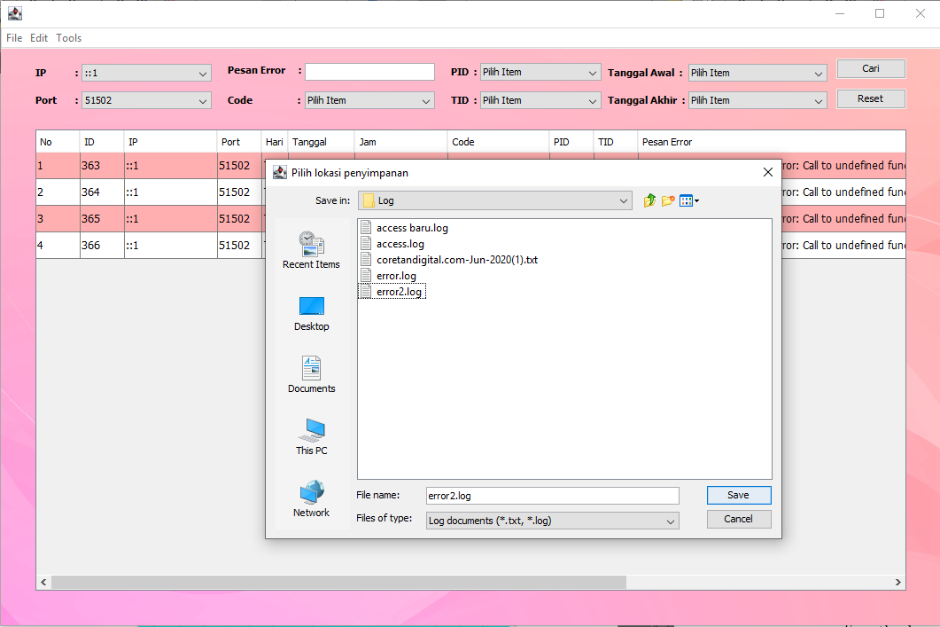Open the PID dropdown
Viewport: 940px width, 627px height.
540,73
